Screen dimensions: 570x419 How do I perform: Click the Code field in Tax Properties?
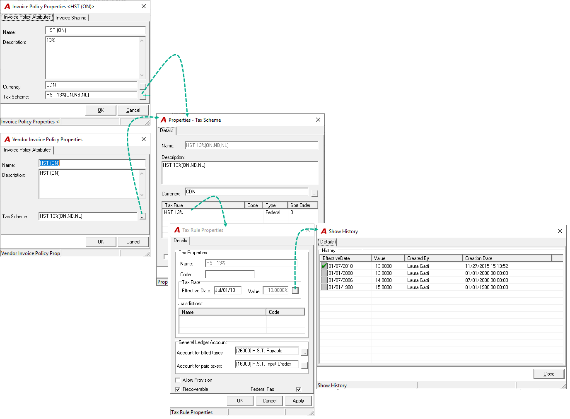(230, 274)
